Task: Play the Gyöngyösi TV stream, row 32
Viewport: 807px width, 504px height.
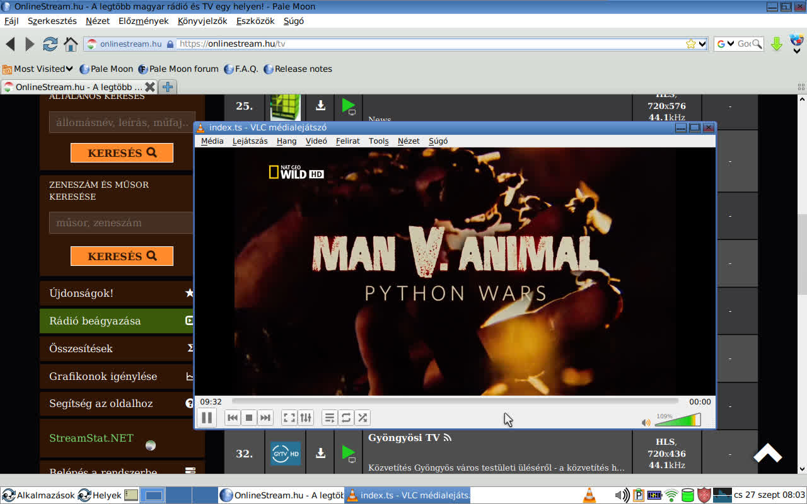Action: point(349,453)
